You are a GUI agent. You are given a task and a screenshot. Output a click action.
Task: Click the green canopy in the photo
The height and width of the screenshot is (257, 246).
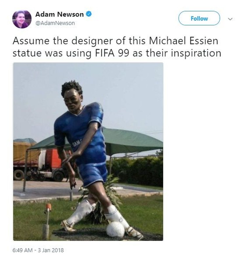(130, 141)
